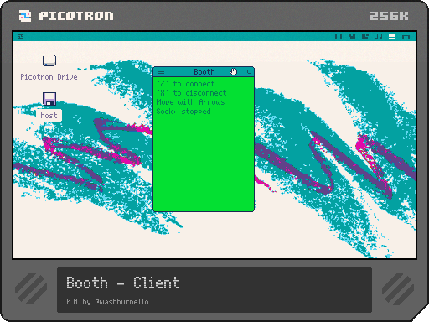Click the 256K memory label
Image resolution: width=429 pixels, height=322 pixels.
[389, 16]
